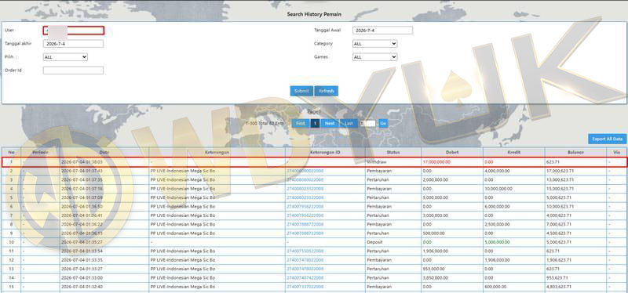Image resolution: width=628 pixels, height=293 pixels.
Task: Select page number 1 in pagination
Action: (316, 124)
